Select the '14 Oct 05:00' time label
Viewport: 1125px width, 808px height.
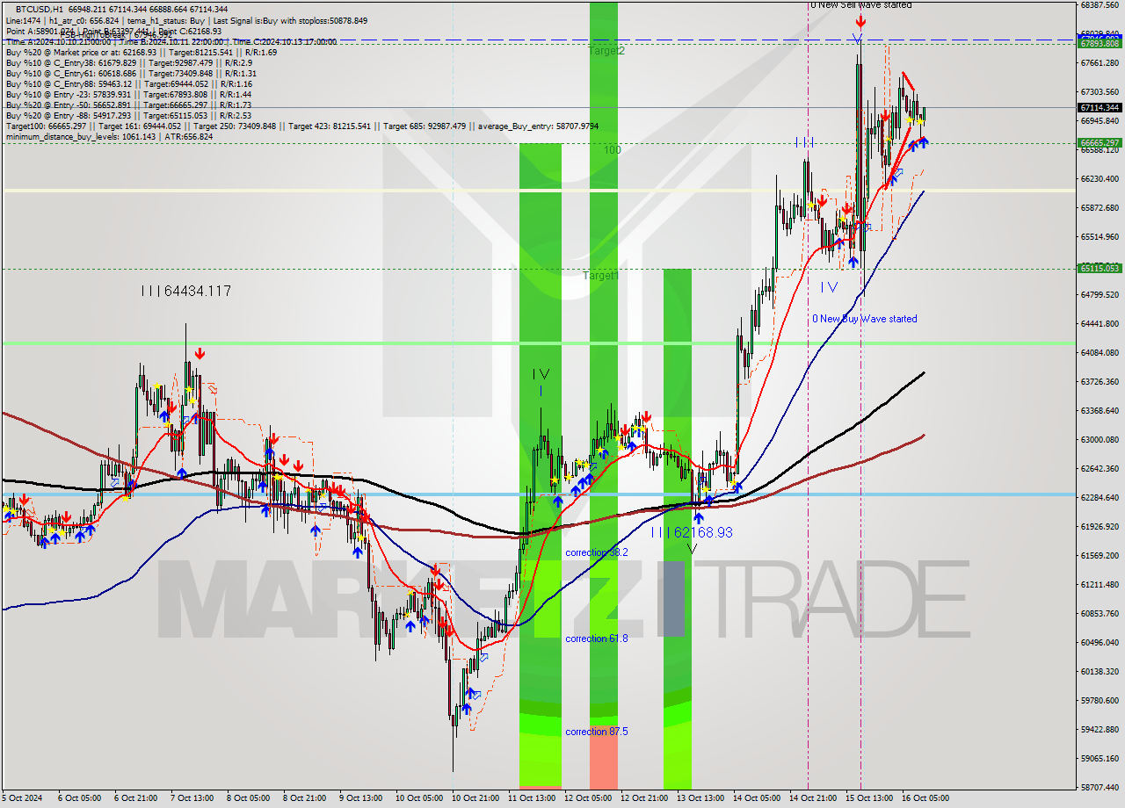[757, 798]
